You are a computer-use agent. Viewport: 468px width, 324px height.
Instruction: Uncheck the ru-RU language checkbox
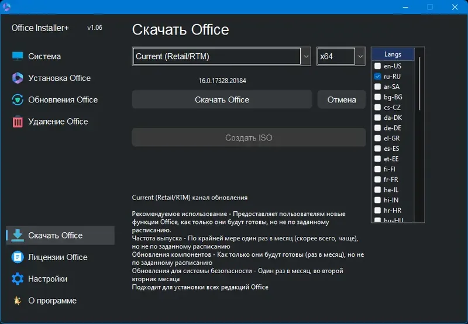click(378, 77)
